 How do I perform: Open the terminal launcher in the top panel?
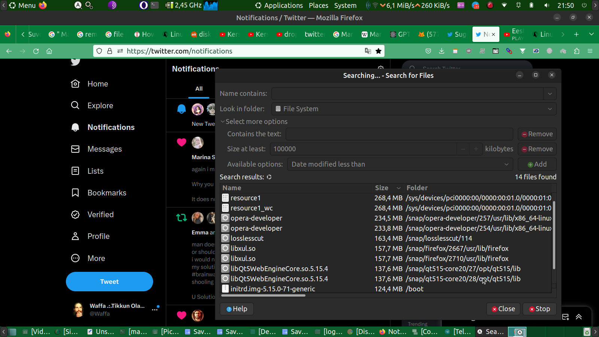155,5
